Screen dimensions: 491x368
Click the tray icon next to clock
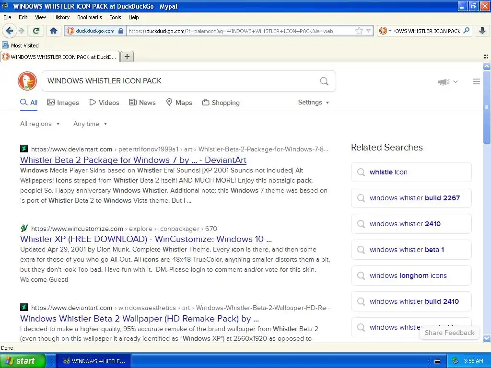click(456, 361)
